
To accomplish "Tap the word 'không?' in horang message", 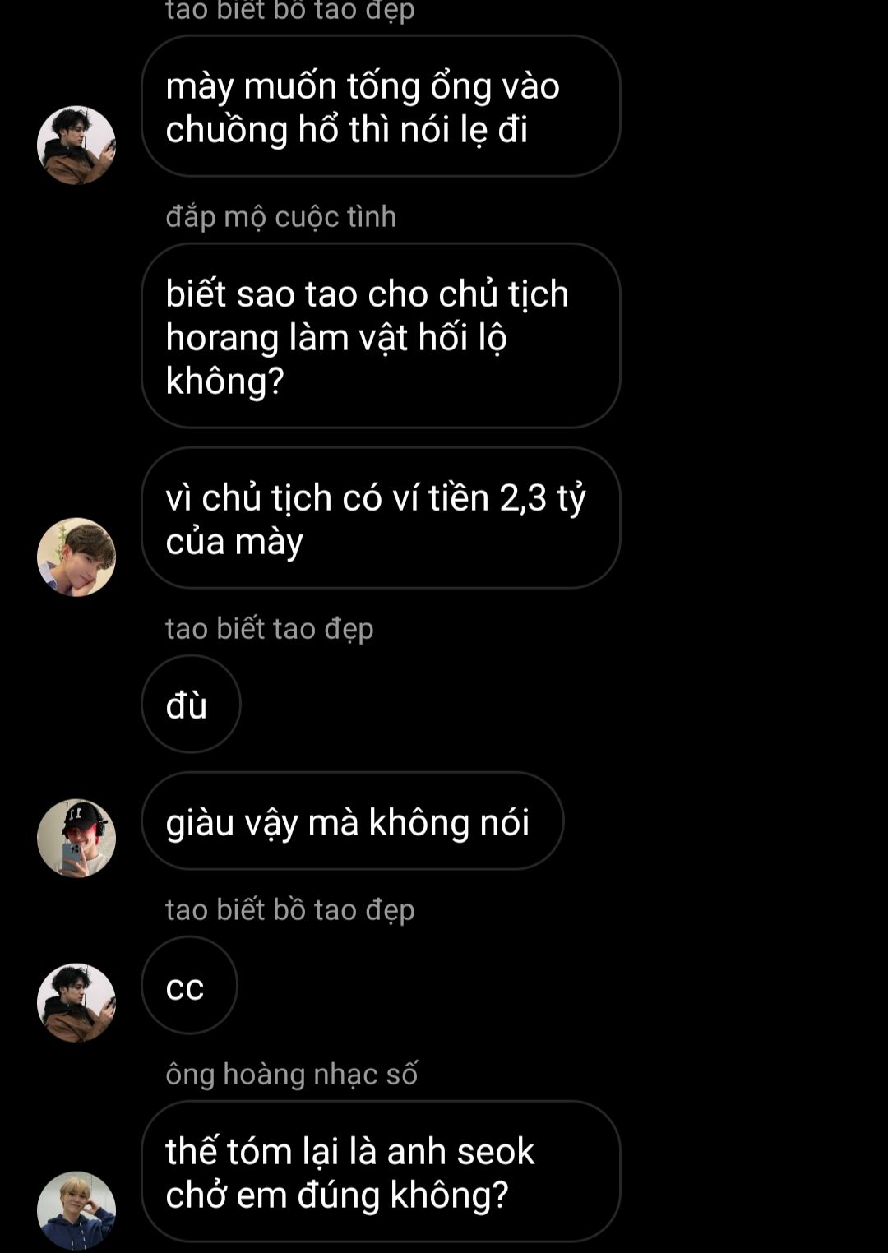I will point(224,382).
